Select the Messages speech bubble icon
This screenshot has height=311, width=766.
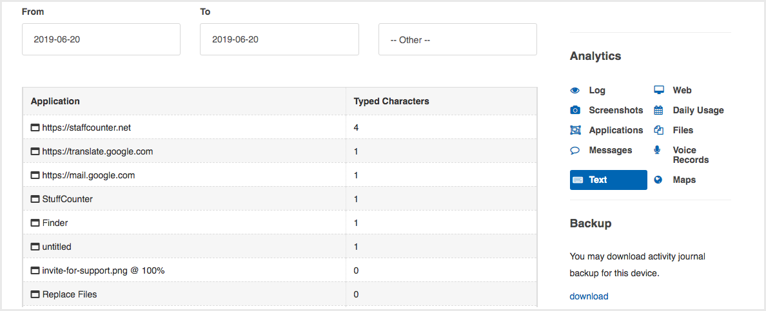pos(575,151)
